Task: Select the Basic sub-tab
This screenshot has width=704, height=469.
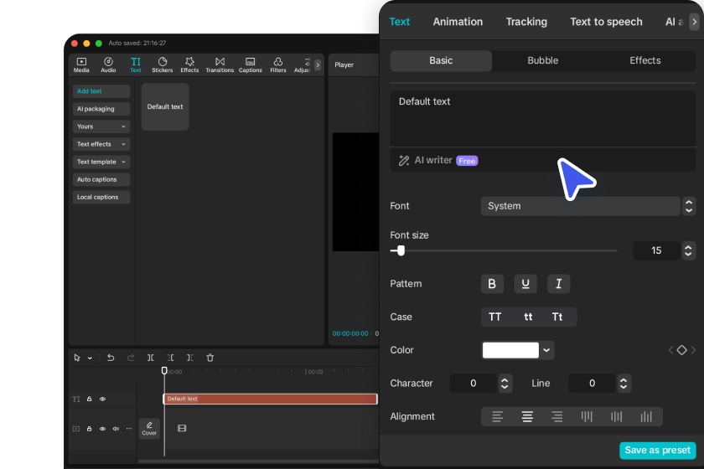Action: click(441, 60)
